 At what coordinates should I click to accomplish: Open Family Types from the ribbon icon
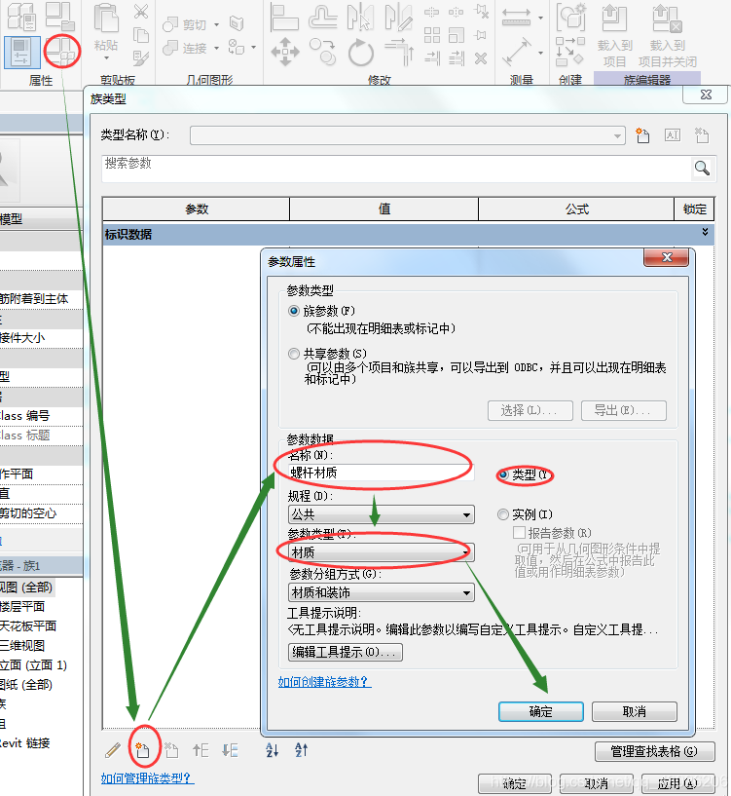pyautogui.click(x=61, y=51)
